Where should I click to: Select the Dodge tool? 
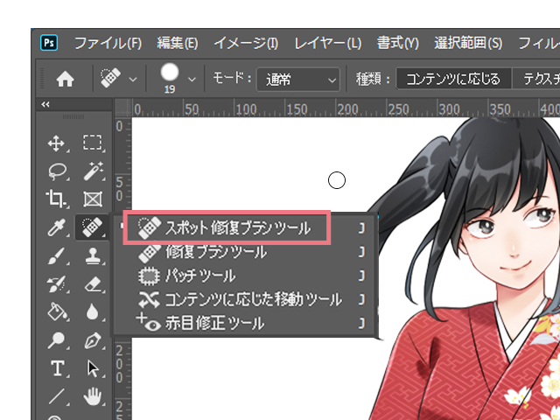click(x=56, y=340)
